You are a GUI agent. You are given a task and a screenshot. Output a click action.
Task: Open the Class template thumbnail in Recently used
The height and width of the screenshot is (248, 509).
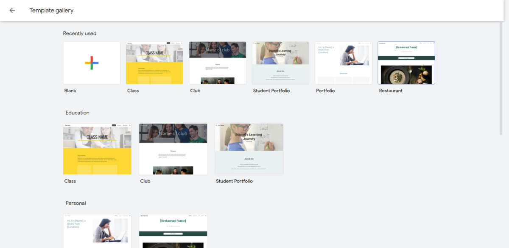154,63
